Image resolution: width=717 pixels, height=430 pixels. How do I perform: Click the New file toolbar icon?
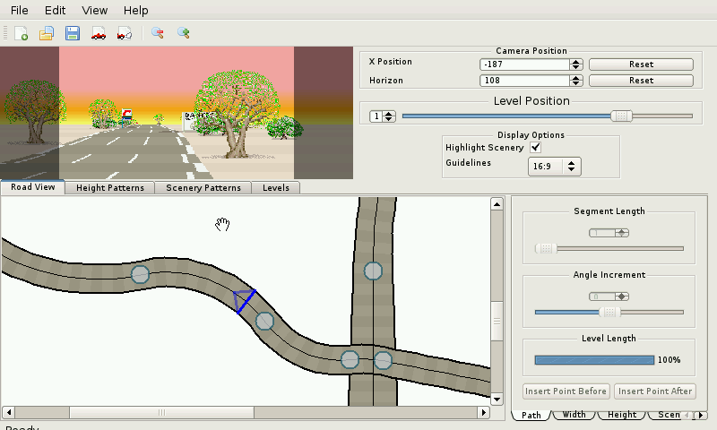(22, 33)
